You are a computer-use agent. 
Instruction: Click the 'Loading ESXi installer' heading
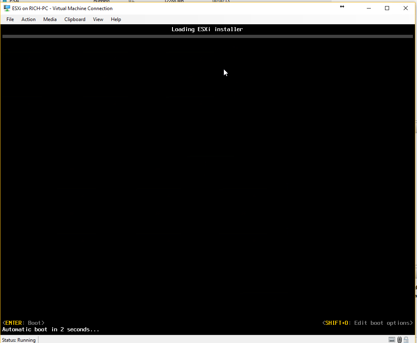[207, 29]
